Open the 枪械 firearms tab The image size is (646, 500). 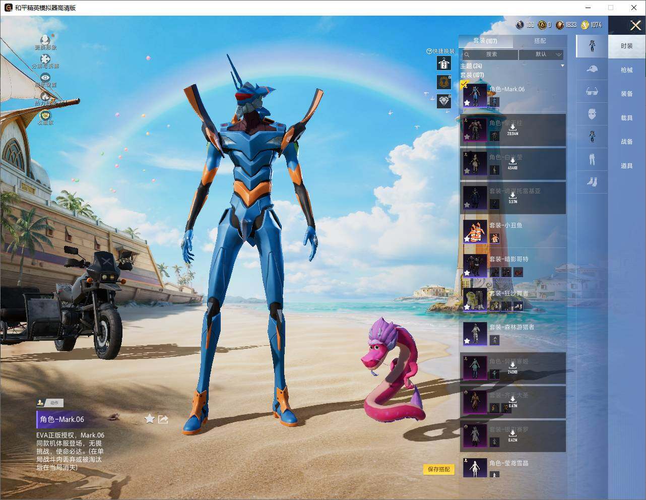[626, 70]
